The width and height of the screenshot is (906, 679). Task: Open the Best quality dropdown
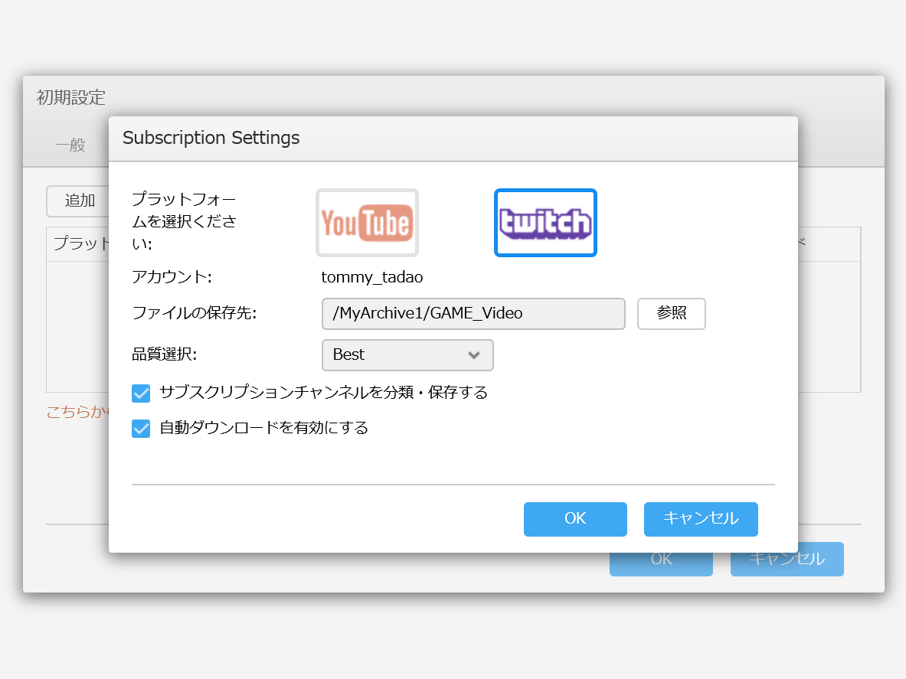point(407,355)
